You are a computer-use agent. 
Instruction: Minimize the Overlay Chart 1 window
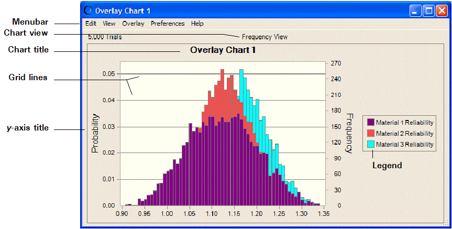tap(415, 11)
